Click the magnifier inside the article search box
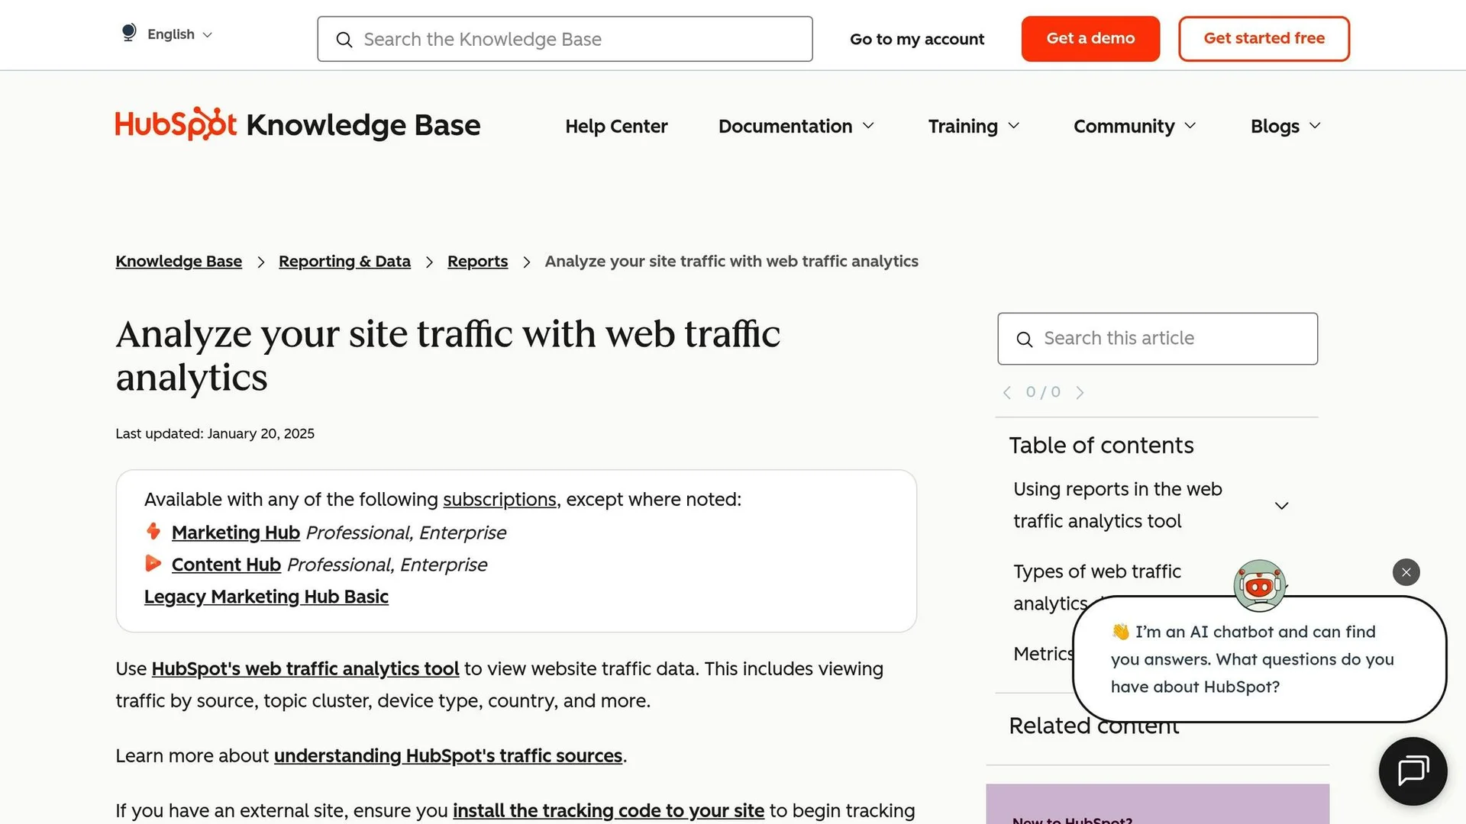 (x=1024, y=339)
